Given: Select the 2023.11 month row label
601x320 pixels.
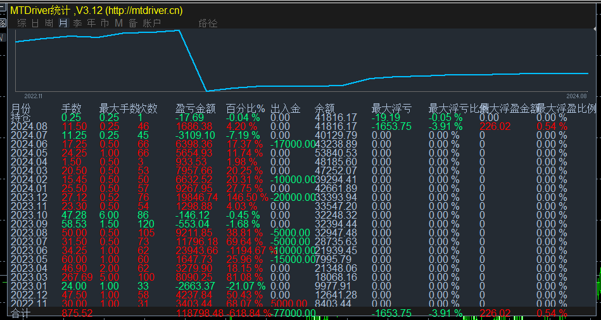Looking at the screenshot, I should pyautogui.click(x=29, y=206).
